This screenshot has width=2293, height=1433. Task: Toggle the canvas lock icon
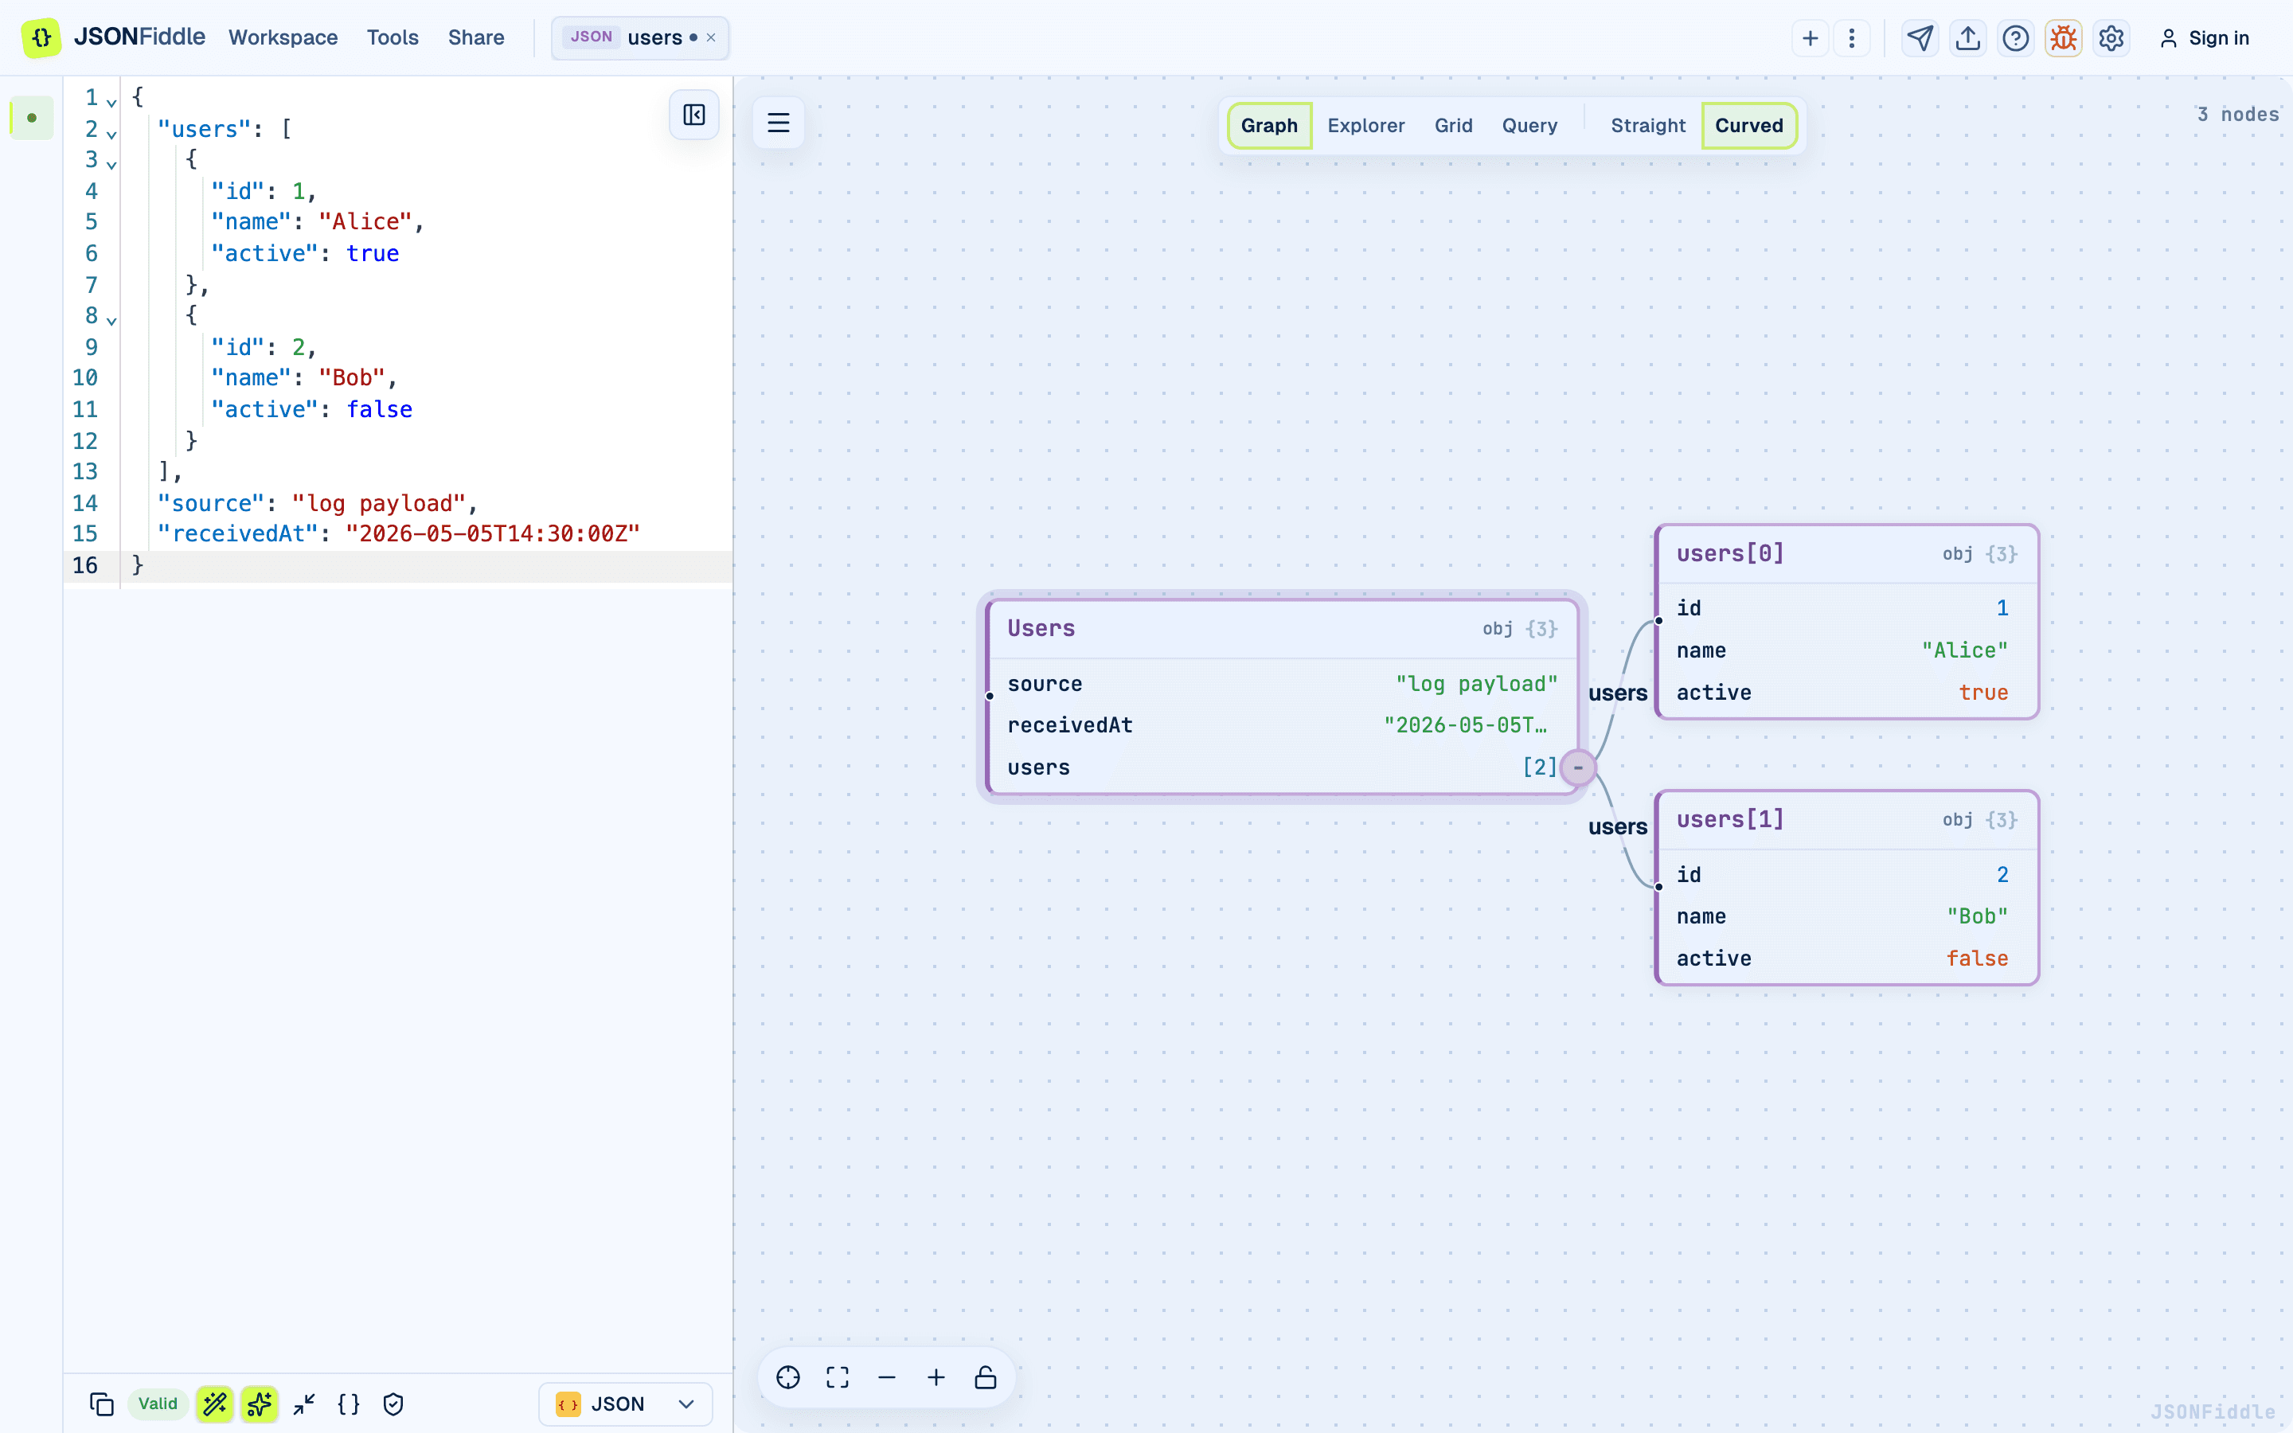(x=986, y=1377)
